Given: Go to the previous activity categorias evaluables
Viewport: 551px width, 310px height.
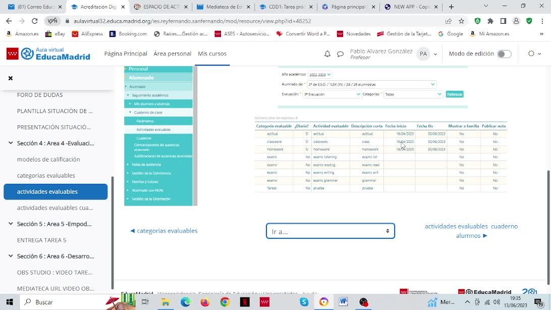Looking at the screenshot, I should click(x=164, y=231).
